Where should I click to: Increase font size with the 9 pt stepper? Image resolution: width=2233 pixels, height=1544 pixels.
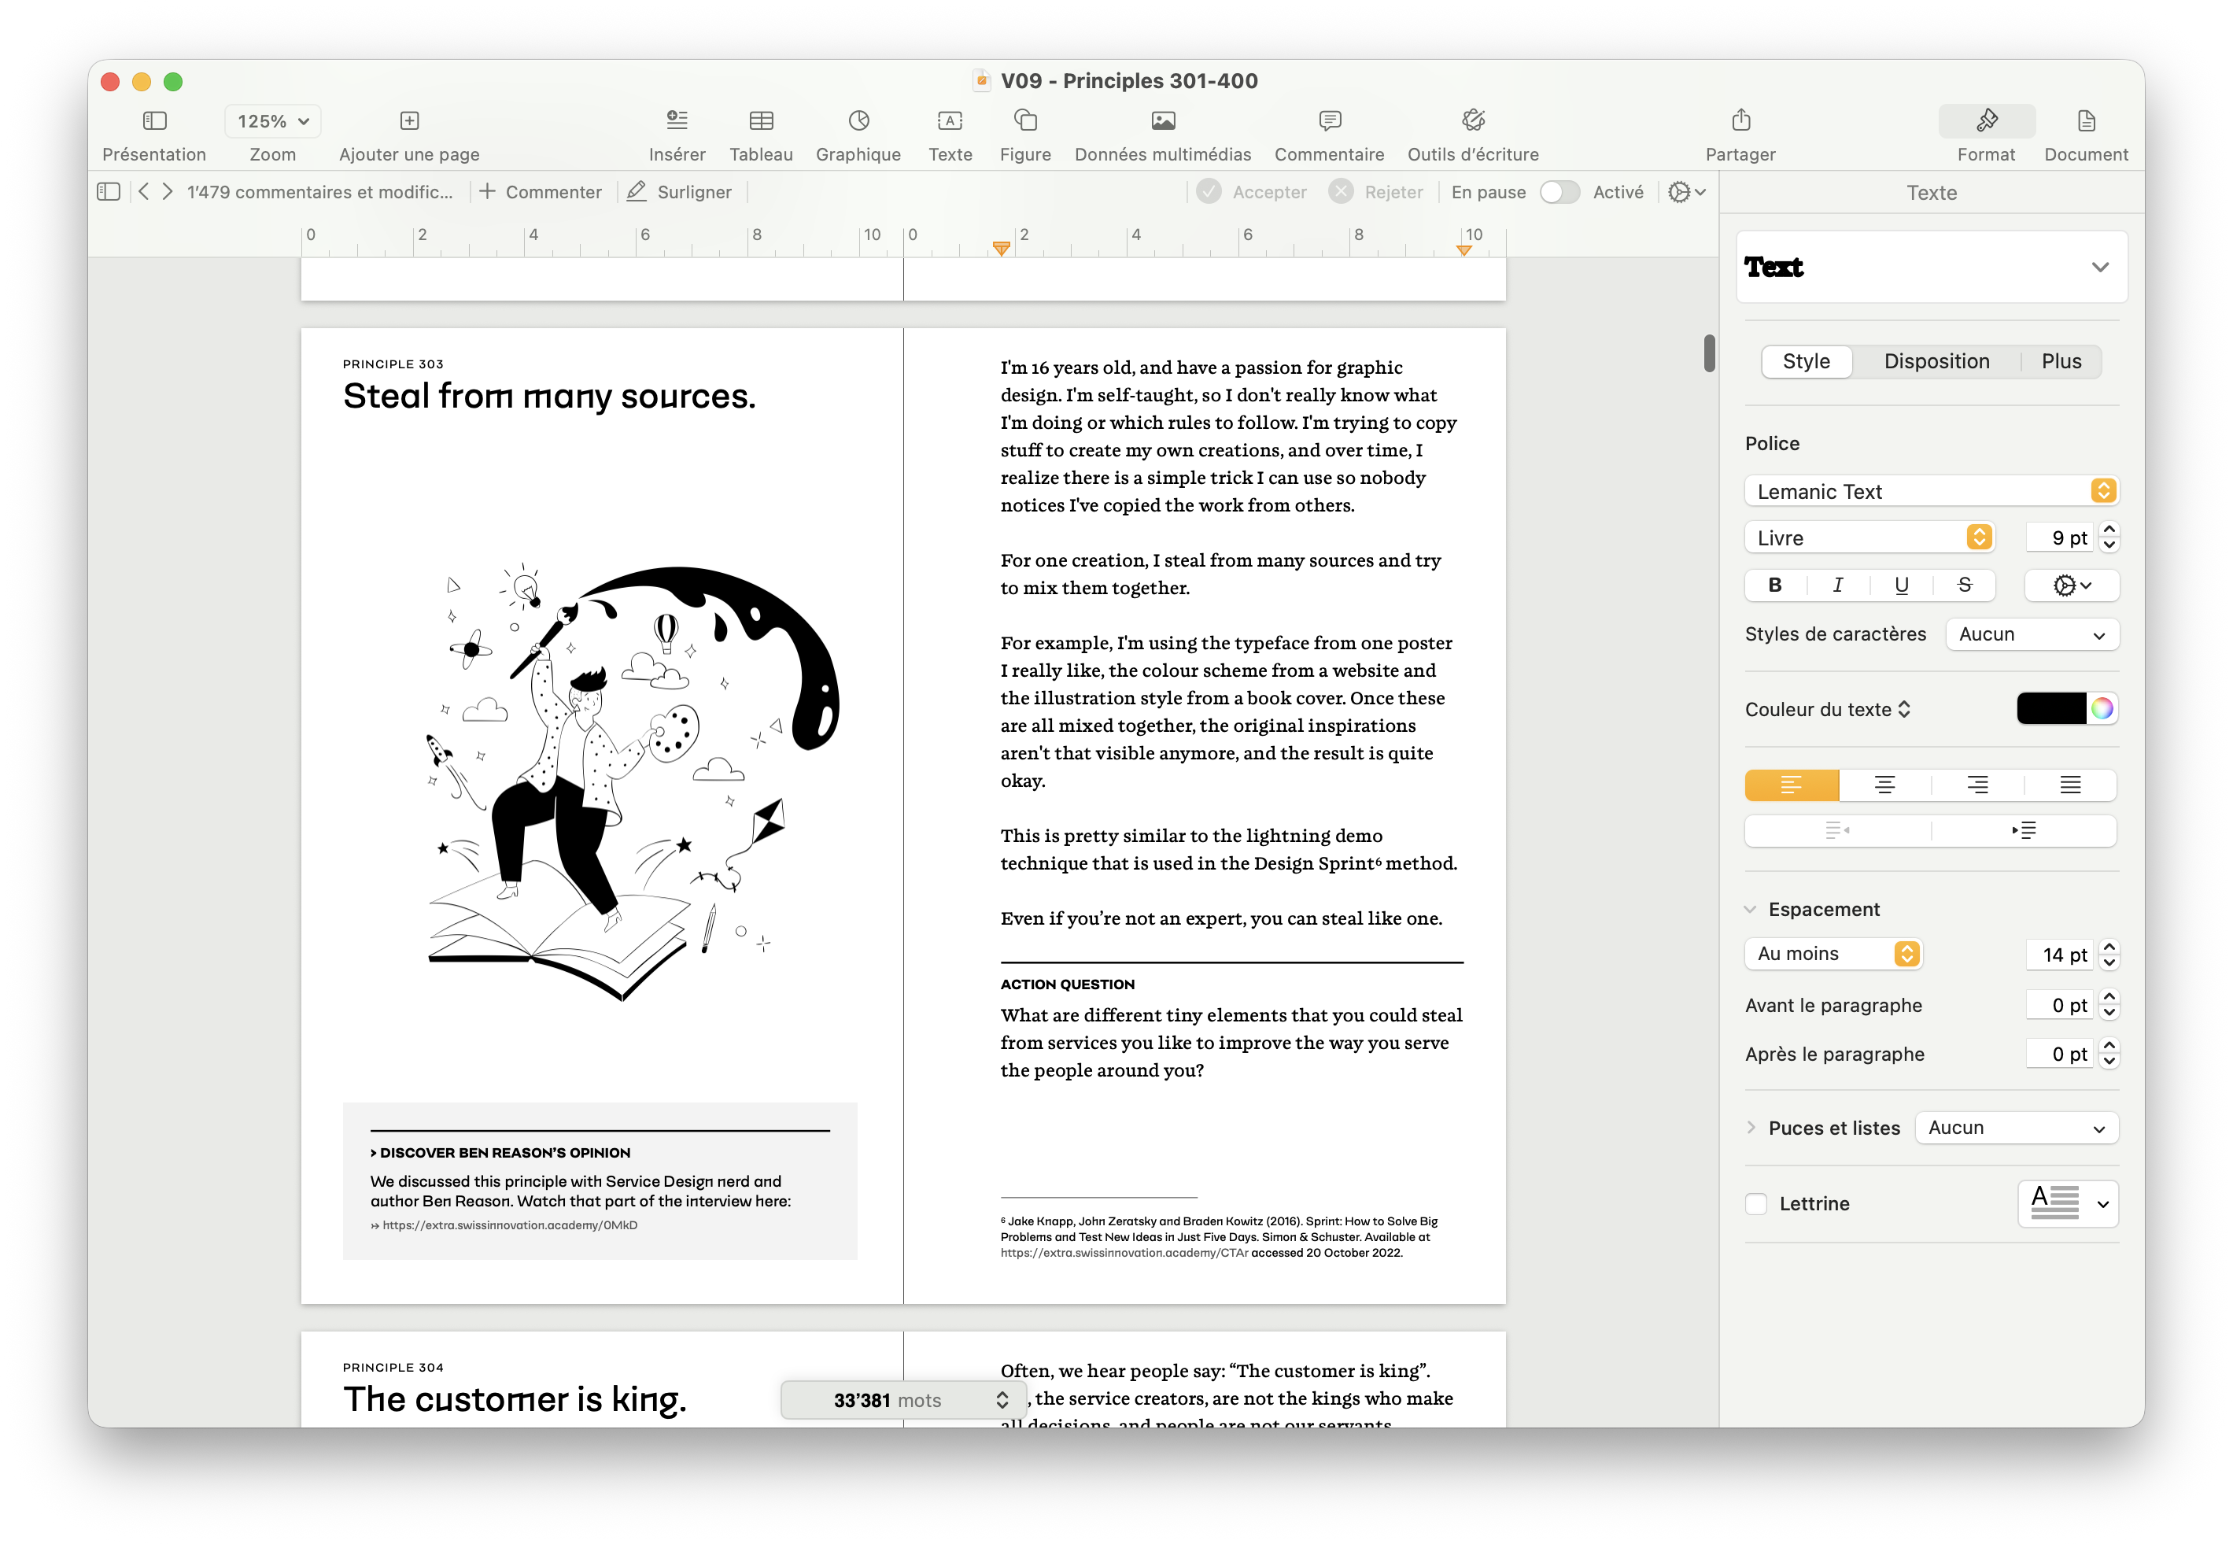(x=2108, y=530)
